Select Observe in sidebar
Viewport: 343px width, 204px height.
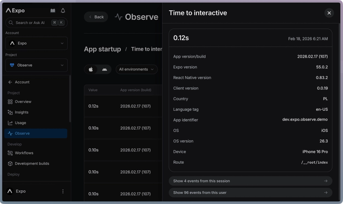click(36, 133)
